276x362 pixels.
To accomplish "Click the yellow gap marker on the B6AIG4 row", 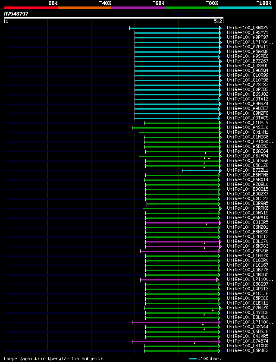I will [x=205, y=153].
